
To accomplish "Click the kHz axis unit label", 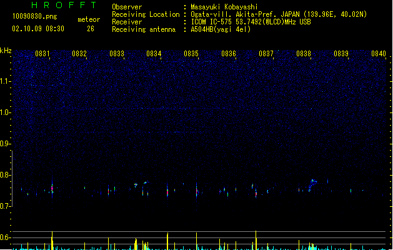I will (x=6, y=51).
